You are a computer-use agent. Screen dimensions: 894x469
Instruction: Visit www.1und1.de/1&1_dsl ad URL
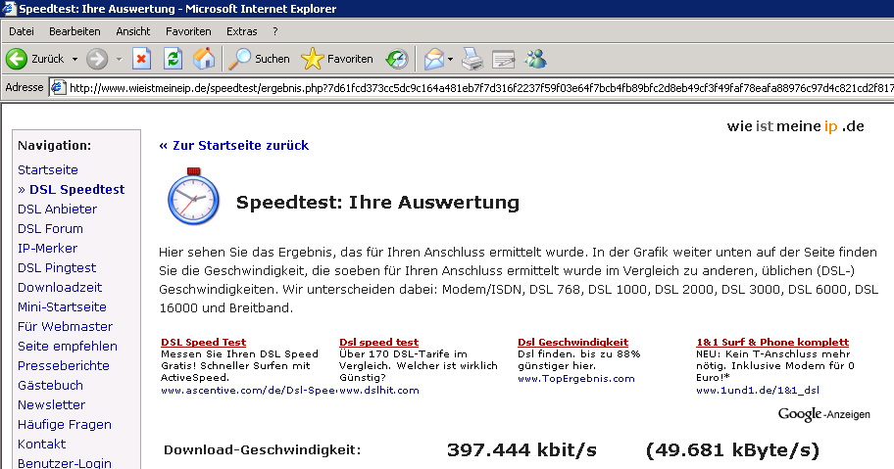[757, 390]
